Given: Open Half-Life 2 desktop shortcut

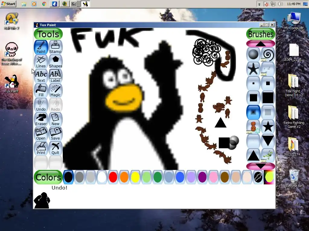Looking at the screenshot, I should 11,21.
